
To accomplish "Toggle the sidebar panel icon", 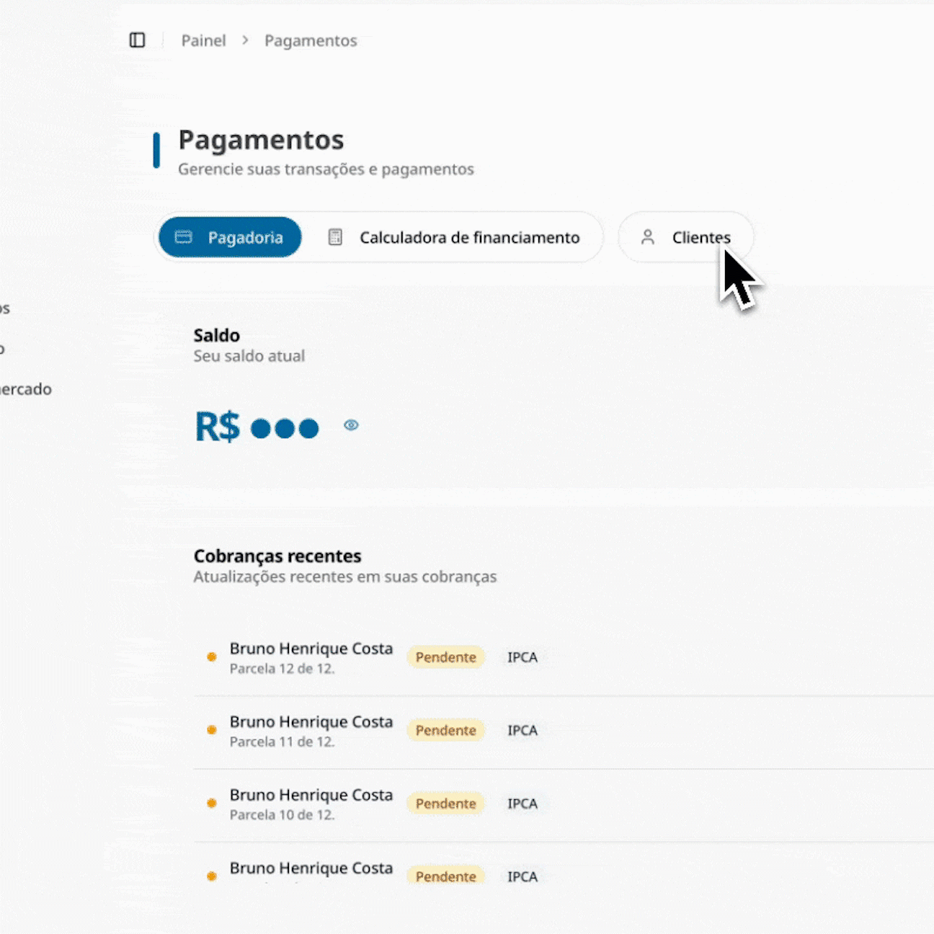I will pos(137,40).
